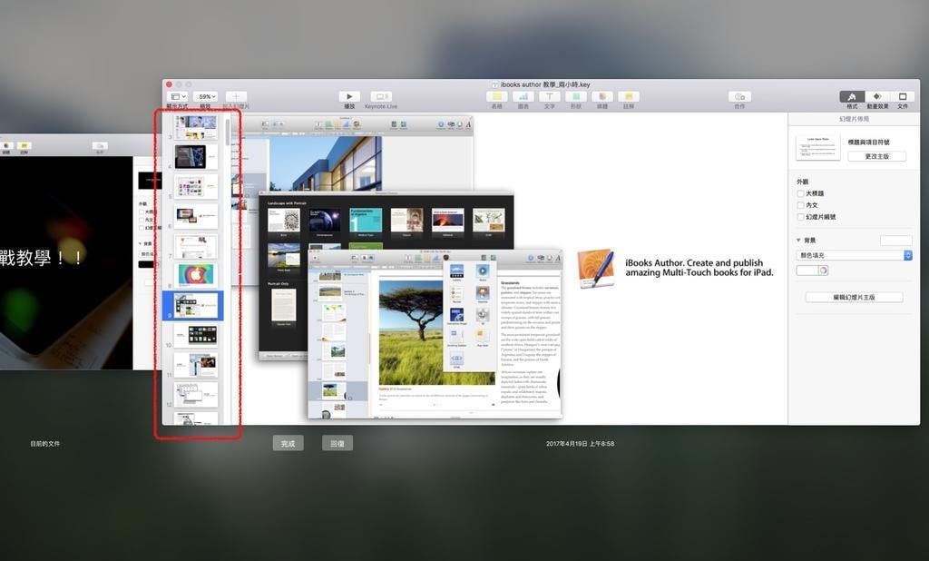Click the 更改主版 change master button

[877, 156]
